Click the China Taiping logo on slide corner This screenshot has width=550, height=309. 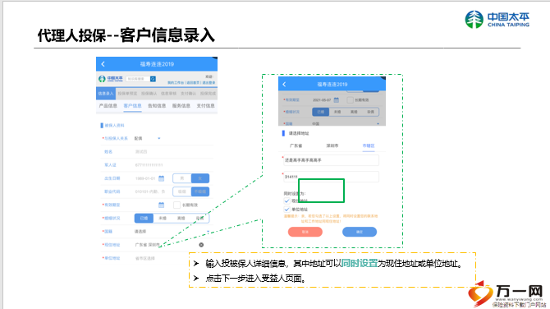(497, 19)
